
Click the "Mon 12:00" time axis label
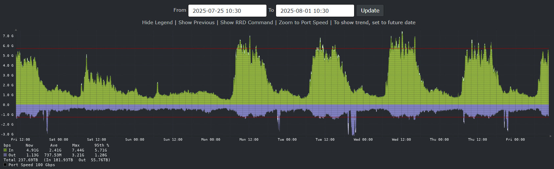[x=249, y=140]
